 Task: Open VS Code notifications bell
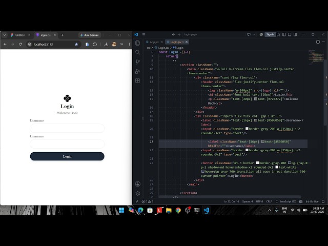pos(323,201)
